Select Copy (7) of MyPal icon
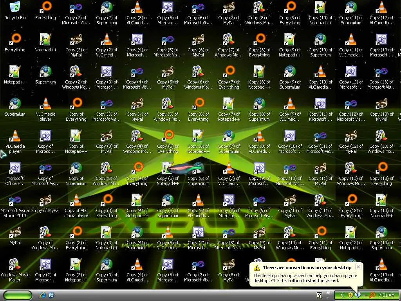 [229, 13]
